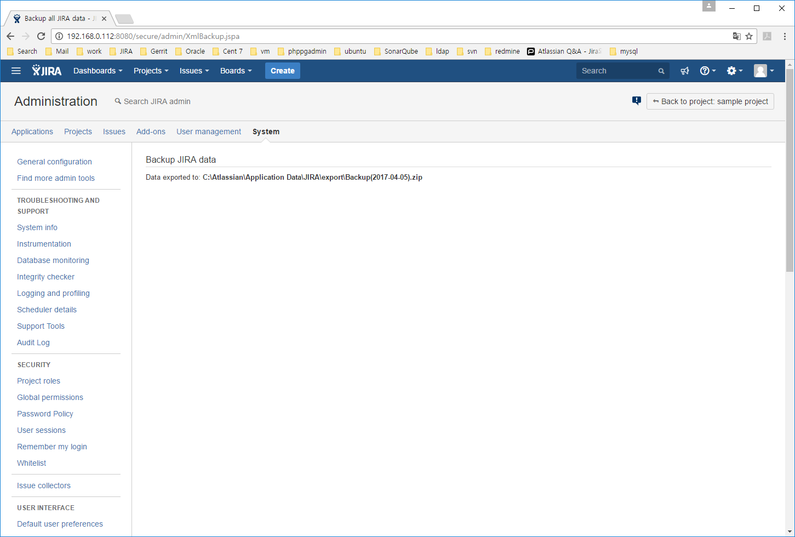Open the mysql bookmark folder
Viewport: 795px width, 537px height.
click(624, 52)
